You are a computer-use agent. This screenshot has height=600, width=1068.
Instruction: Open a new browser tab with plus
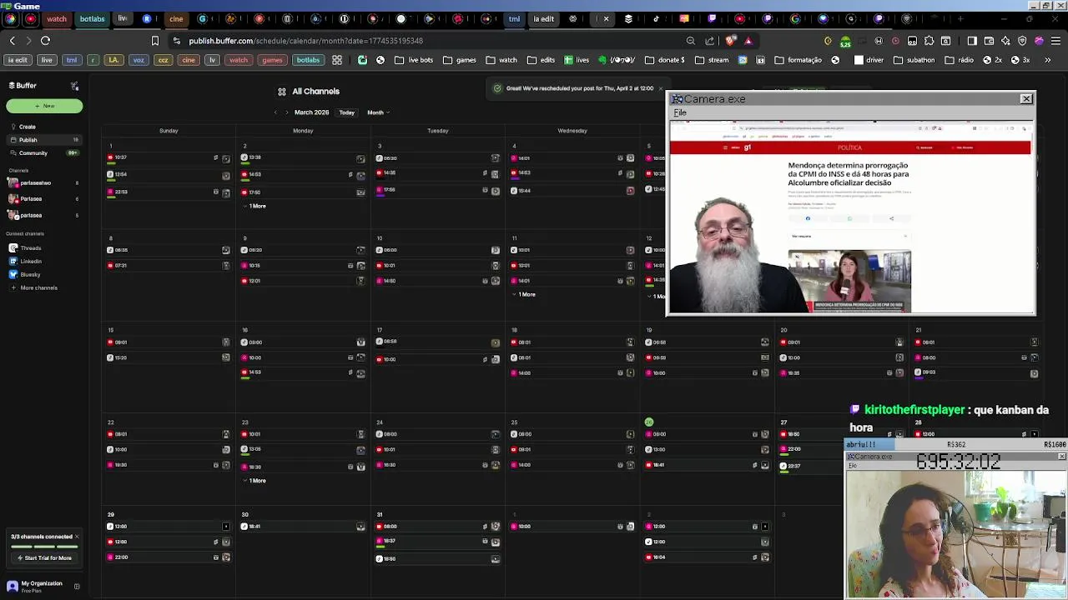click(x=960, y=18)
